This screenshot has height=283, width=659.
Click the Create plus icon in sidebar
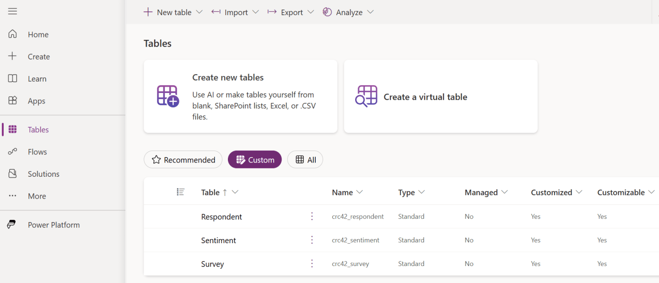point(12,56)
